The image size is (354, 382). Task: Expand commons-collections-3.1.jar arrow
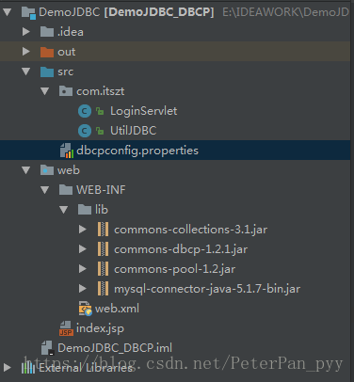coord(83,230)
